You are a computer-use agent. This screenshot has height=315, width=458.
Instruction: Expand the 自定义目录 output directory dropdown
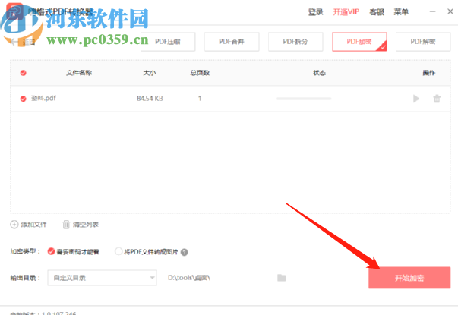[103, 278]
